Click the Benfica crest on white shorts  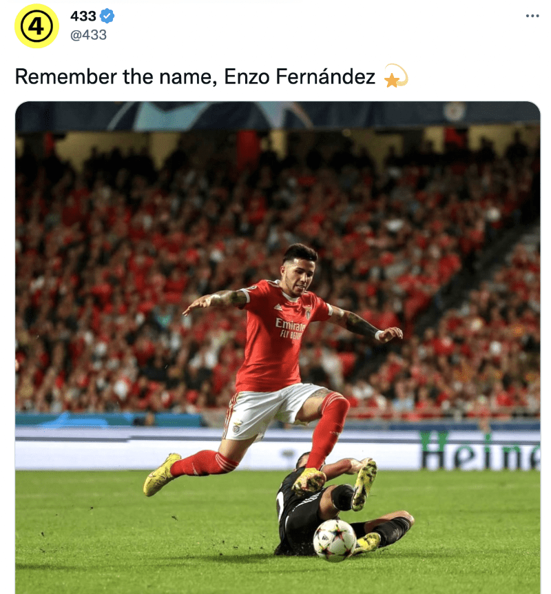[237, 427]
